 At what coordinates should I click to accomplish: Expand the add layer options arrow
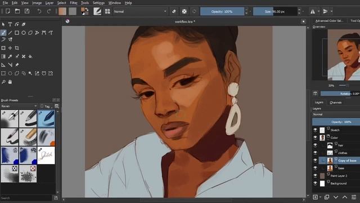(x=320, y=197)
